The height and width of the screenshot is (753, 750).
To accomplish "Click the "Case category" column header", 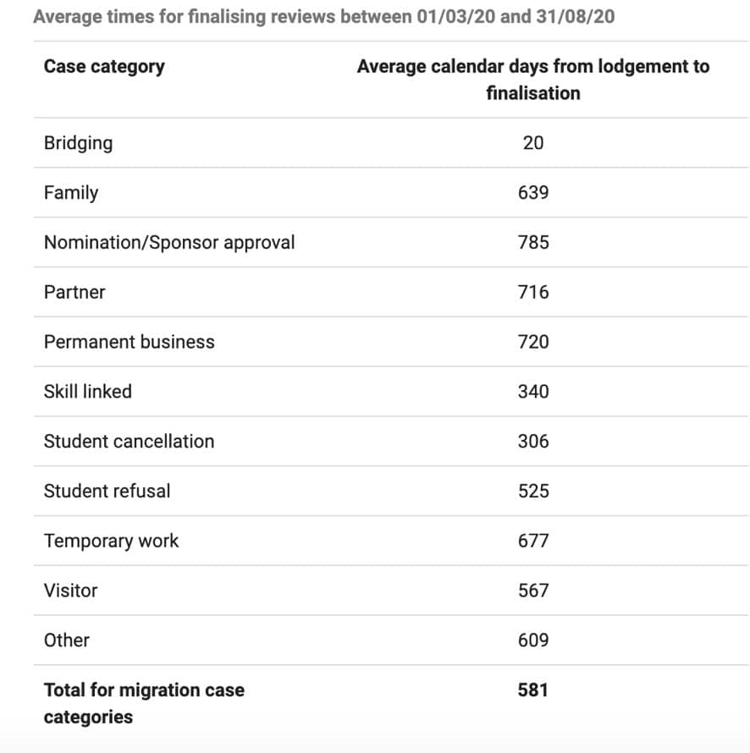I will click(x=104, y=67).
